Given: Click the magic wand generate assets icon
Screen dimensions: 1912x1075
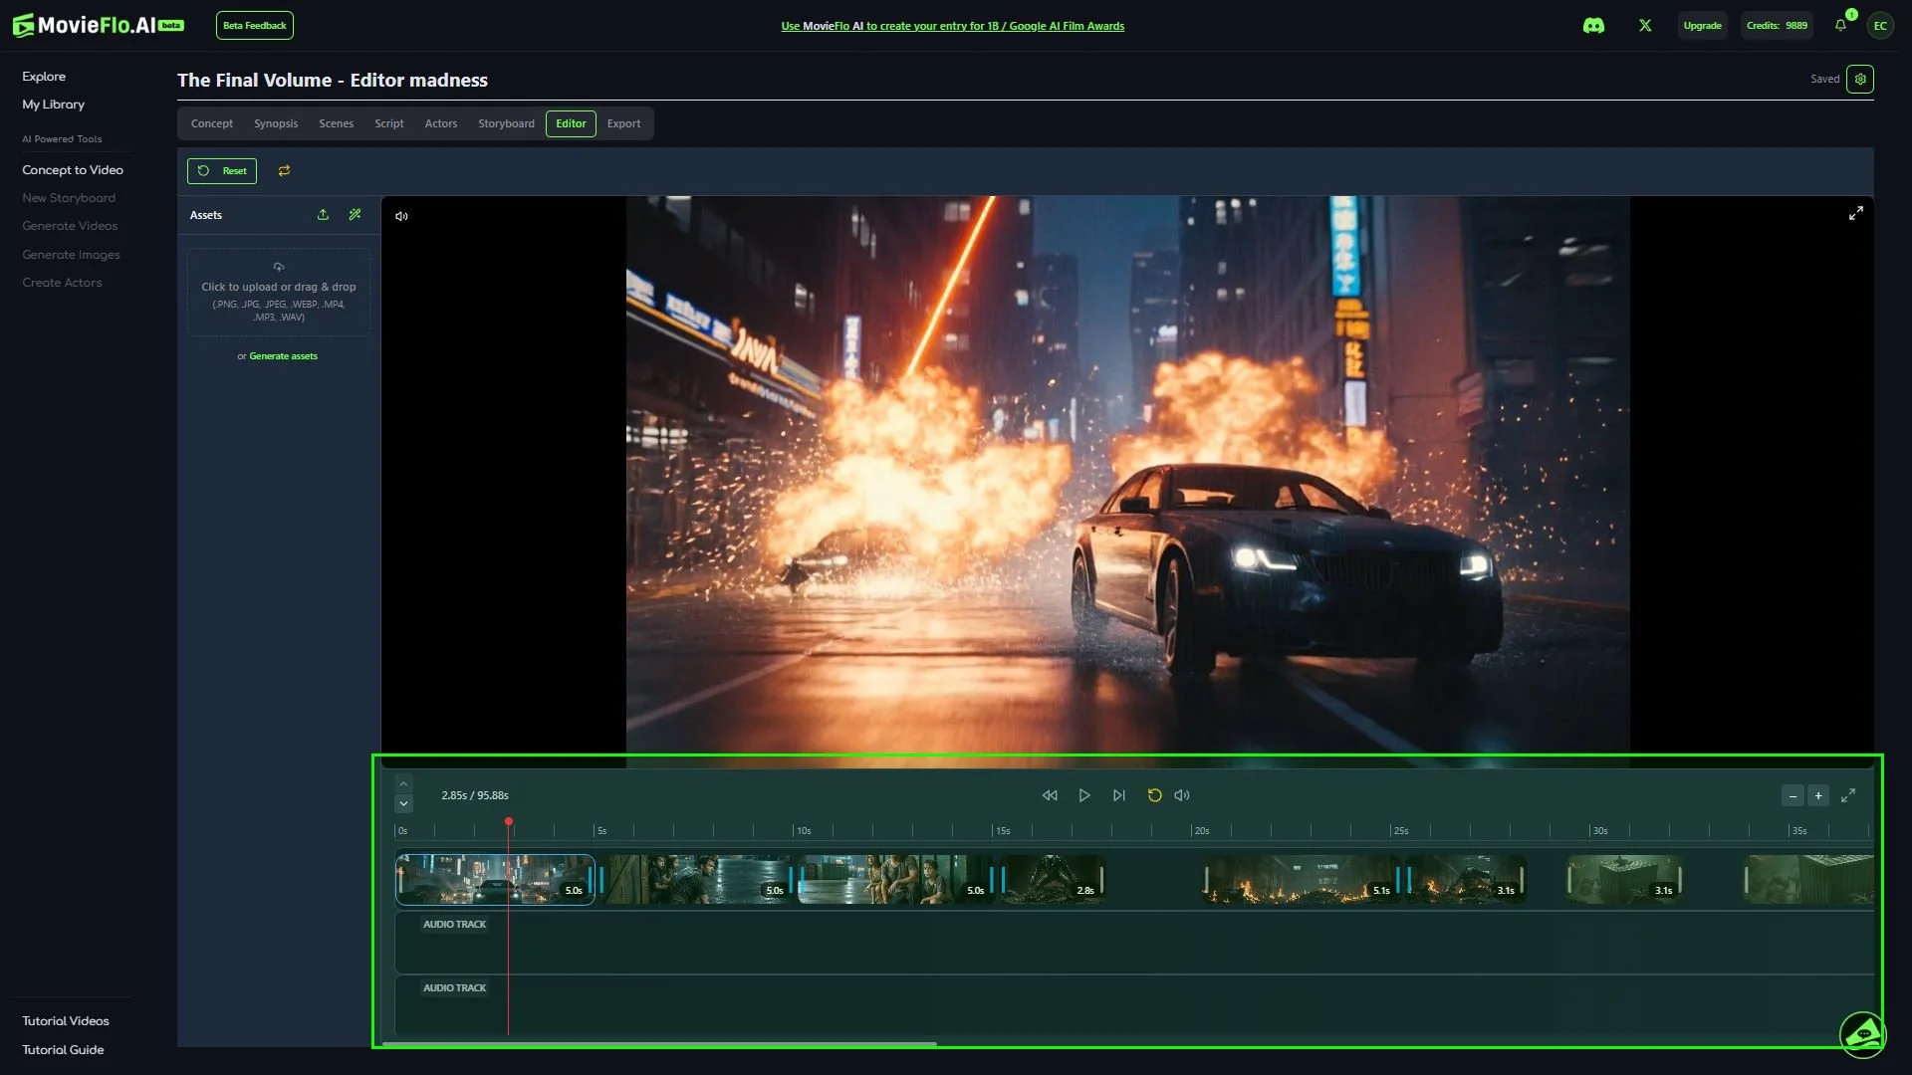Looking at the screenshot, I should [x=355, y=215].
